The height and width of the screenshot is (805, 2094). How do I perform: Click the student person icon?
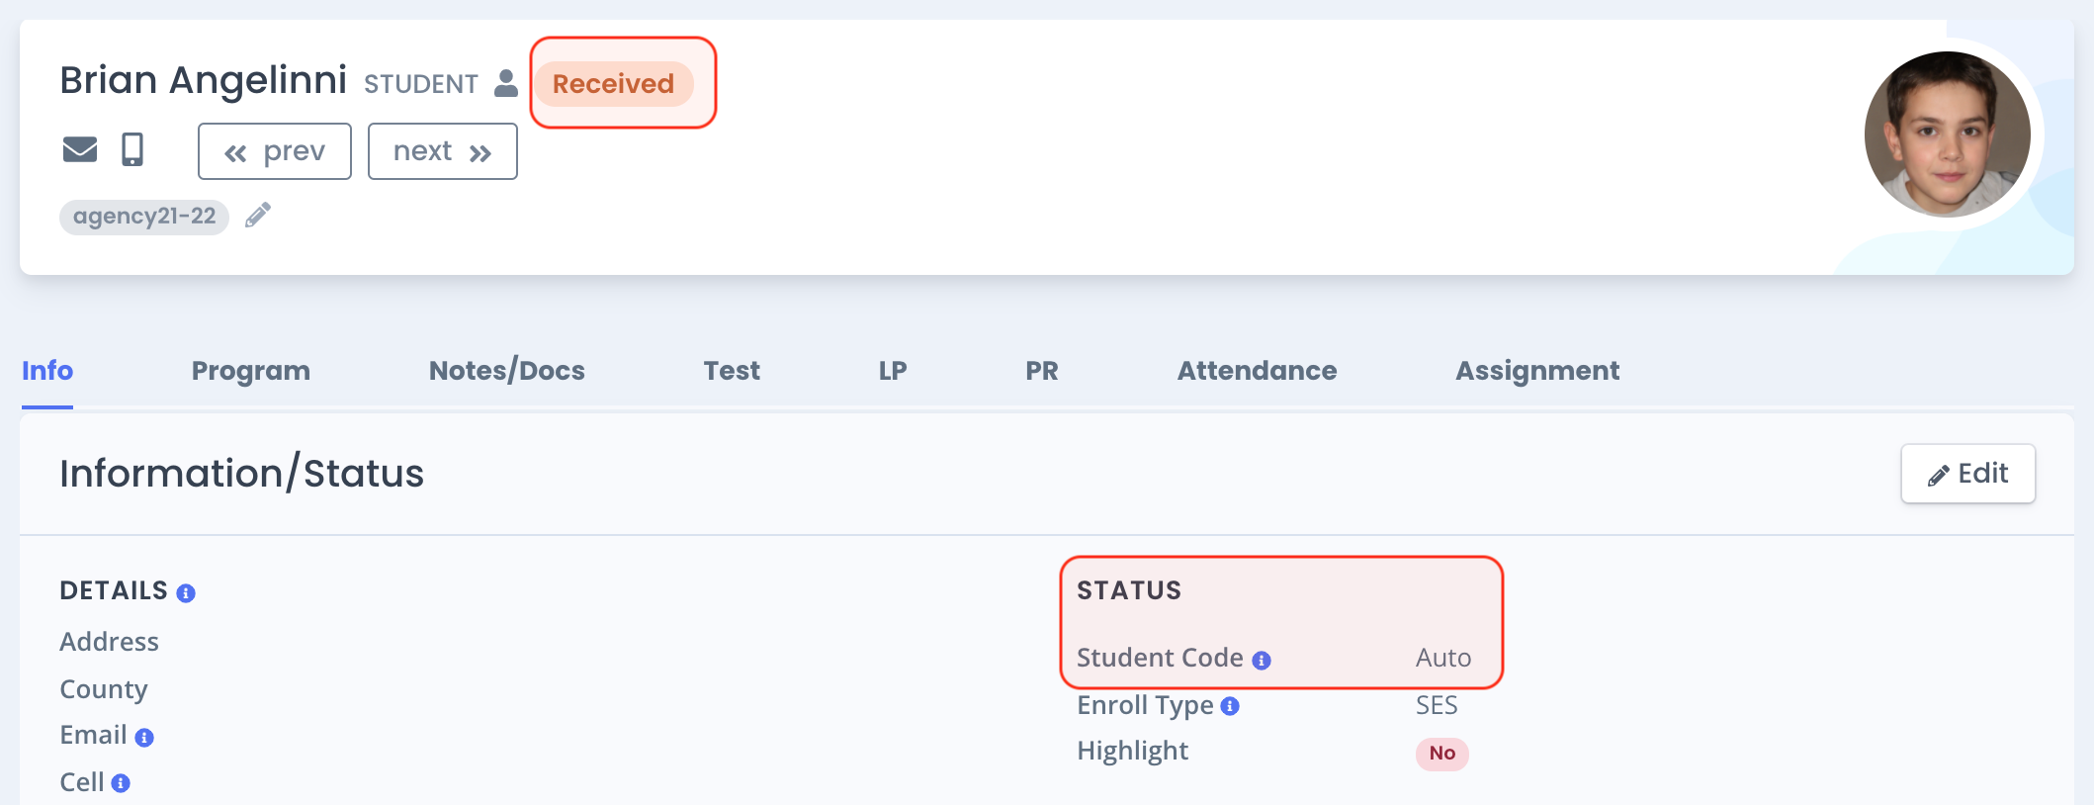click(506, 83)
